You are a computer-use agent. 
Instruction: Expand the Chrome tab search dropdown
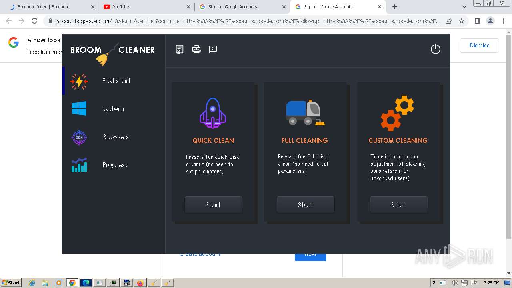pyautogui.click(x=464, y=7)
